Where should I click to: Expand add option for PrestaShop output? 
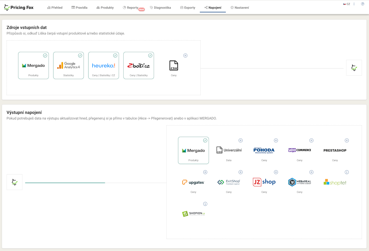click(347, 140)
